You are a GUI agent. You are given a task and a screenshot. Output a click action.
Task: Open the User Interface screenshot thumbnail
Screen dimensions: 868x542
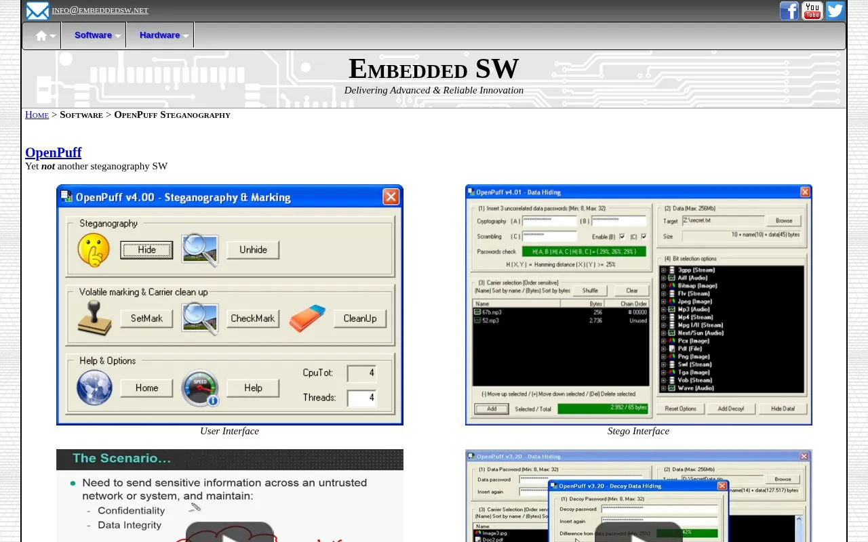point(230,305)
